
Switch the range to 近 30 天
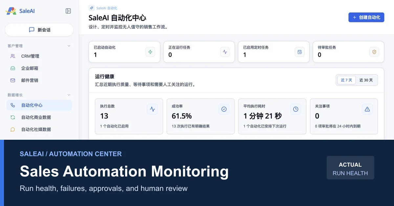[366, 80]
